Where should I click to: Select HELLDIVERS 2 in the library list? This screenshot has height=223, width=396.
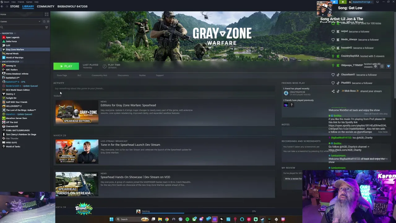[14, 106]
